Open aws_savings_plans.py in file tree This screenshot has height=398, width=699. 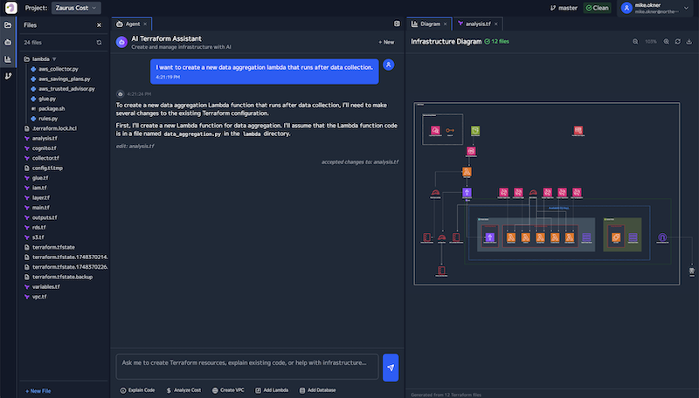pyautogui.click(x=63, y=79)
